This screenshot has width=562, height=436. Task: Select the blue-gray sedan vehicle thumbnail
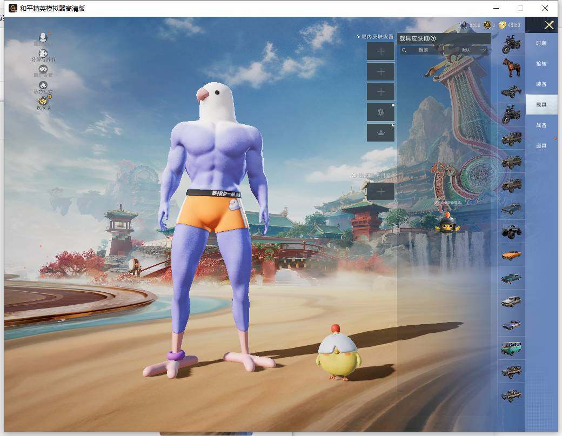tap(511, 208)
